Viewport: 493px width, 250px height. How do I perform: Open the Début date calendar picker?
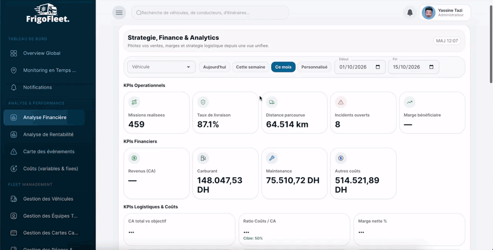(x=378, y=67)
